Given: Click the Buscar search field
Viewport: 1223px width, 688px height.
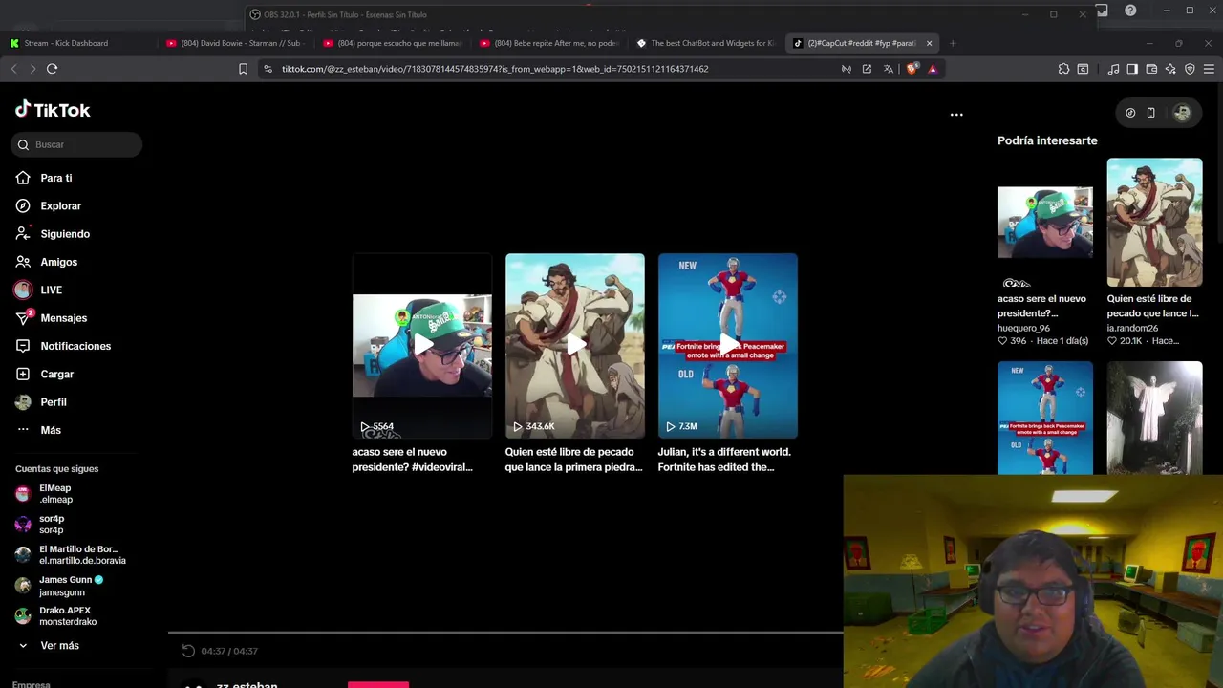Looking at the screenshot, I should (x=76, y=144).
